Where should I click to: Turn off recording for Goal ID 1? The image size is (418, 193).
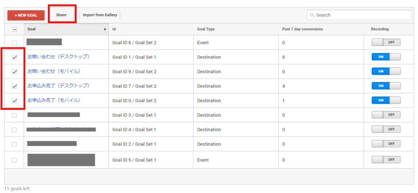click(x=386, y=57)
